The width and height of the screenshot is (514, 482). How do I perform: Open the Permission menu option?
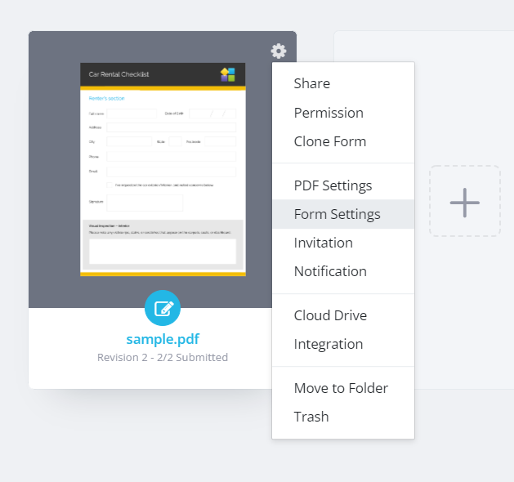pos(329,113)
